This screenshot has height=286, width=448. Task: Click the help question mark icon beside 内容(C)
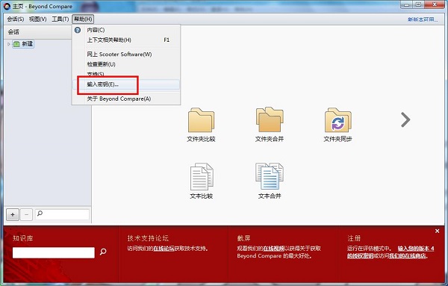coord(78,30)
